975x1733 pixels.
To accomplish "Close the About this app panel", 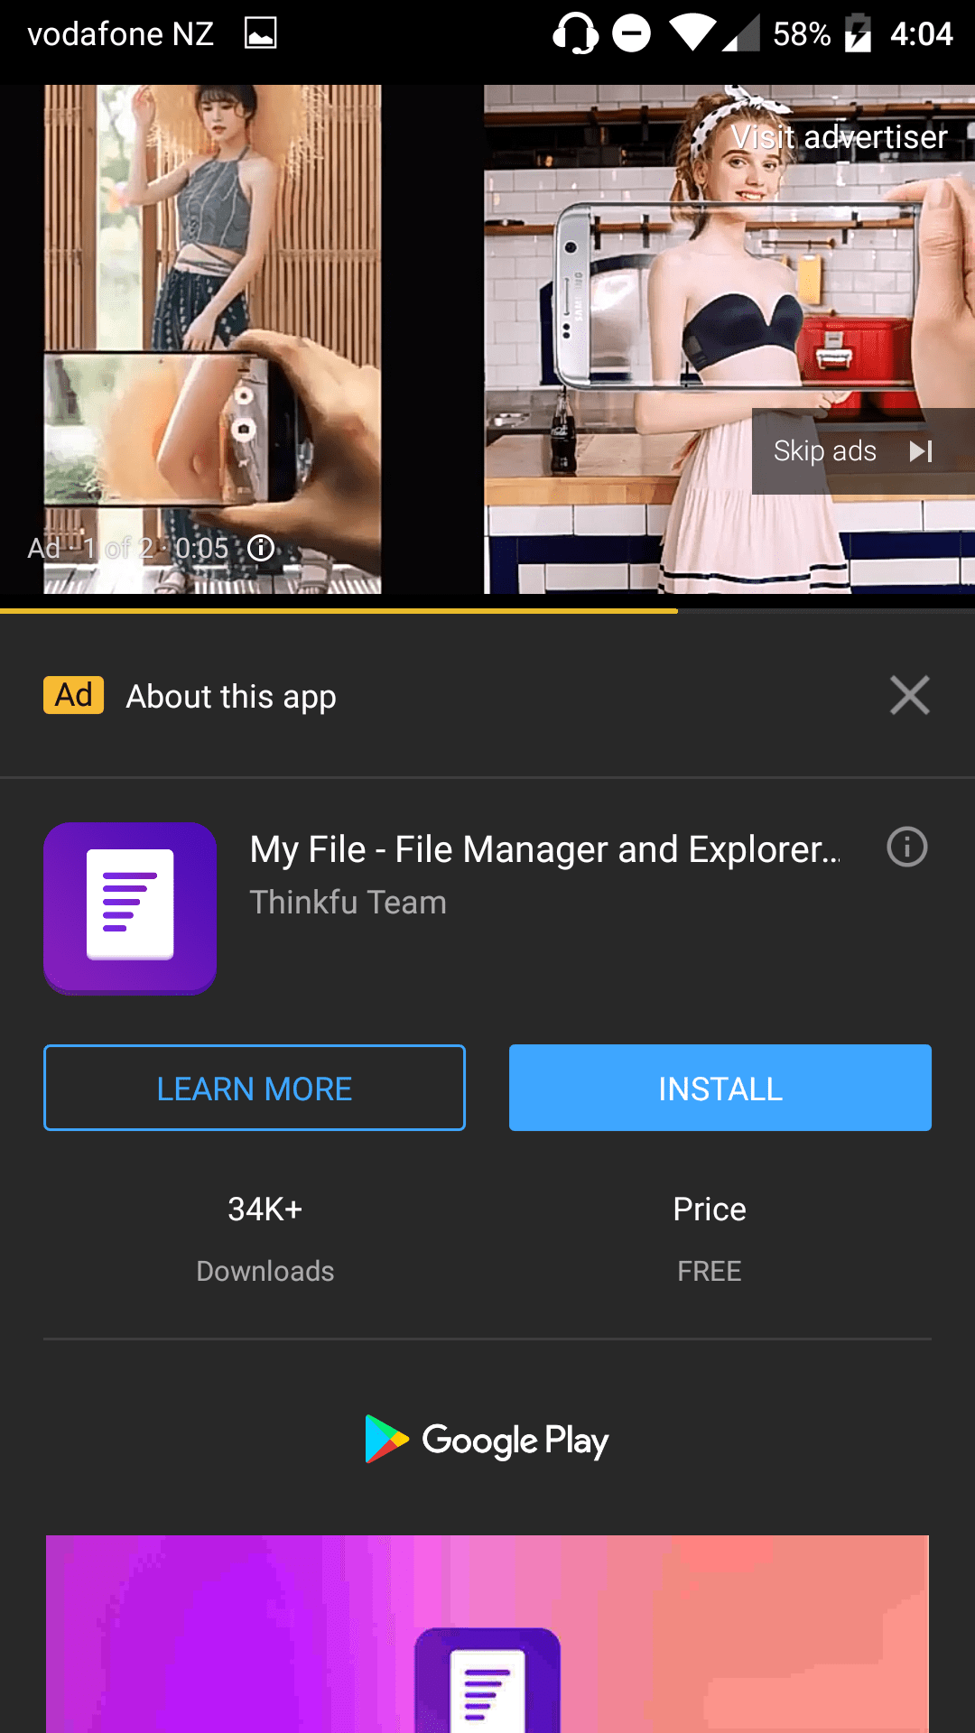I will [x=909, y=695].
